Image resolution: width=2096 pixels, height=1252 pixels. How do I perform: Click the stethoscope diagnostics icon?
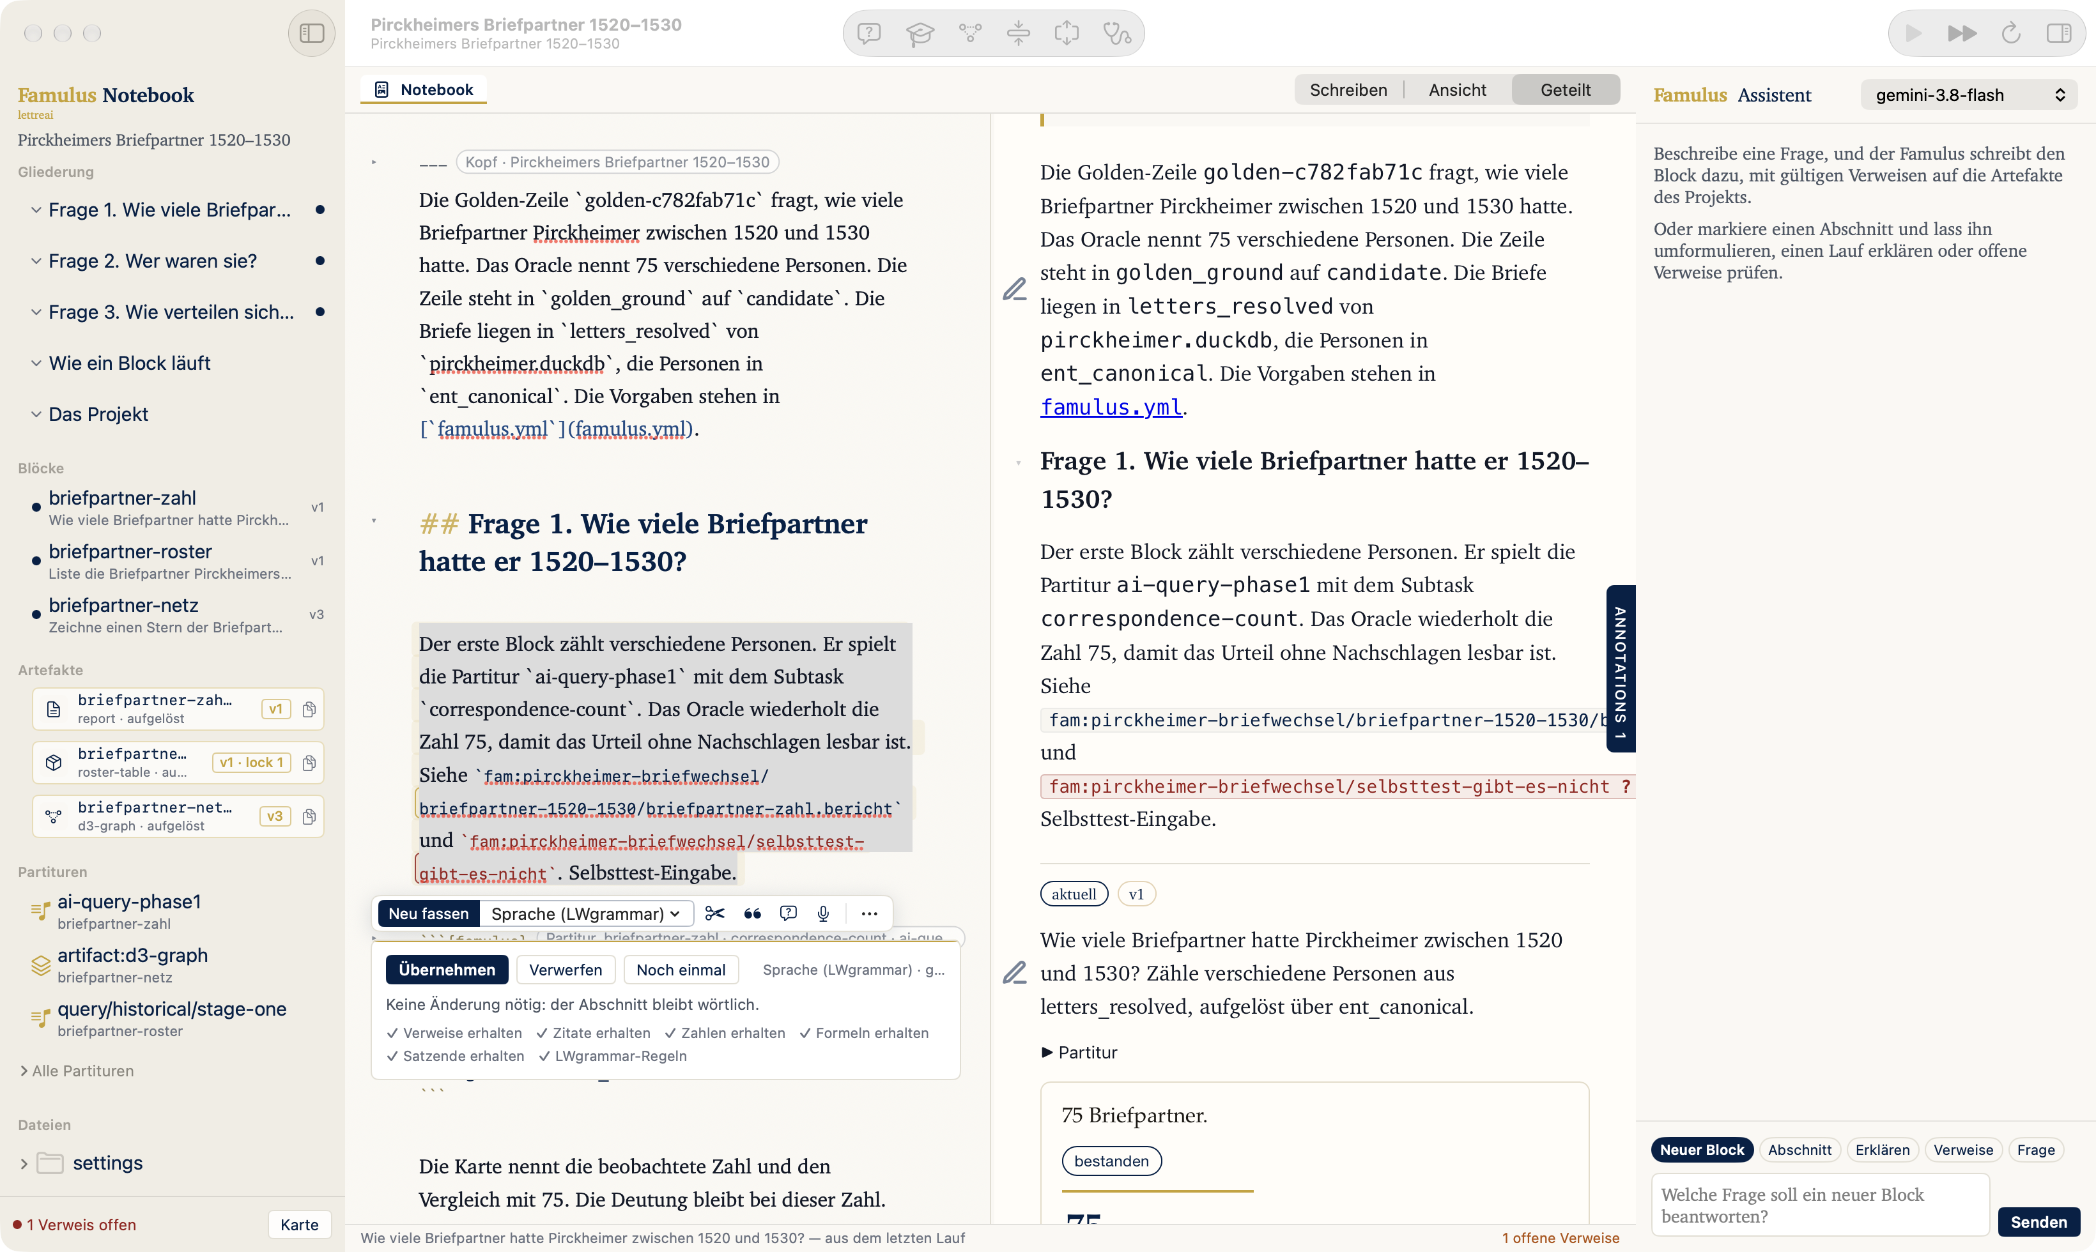1117,34
